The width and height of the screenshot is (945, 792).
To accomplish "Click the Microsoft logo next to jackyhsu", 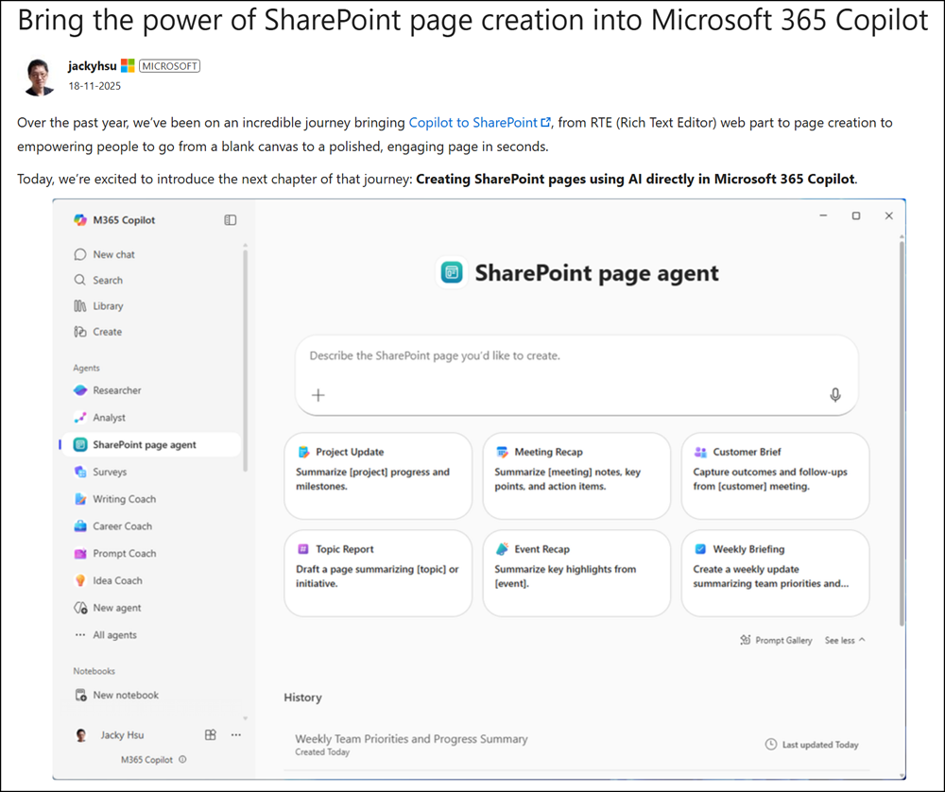I will pyautogui.click(x=128, y=66).
